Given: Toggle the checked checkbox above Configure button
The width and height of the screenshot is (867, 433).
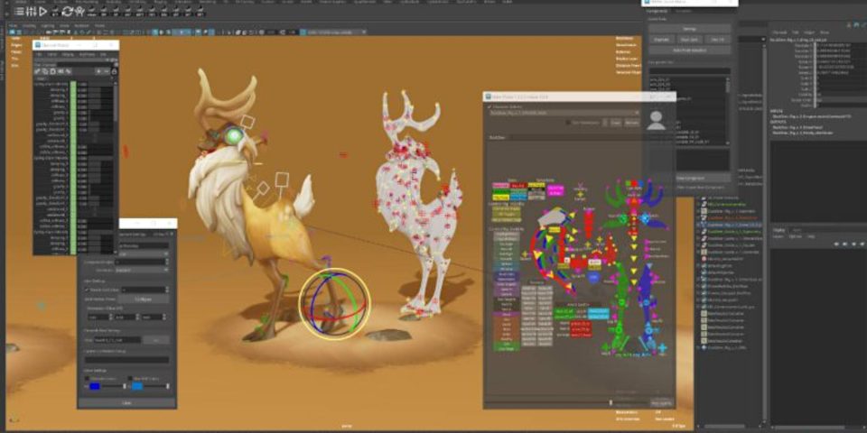Looking at the screenshot, I should [87, 290].
